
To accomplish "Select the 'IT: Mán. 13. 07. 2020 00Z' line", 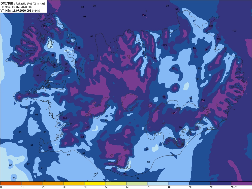I will (17, 7).
